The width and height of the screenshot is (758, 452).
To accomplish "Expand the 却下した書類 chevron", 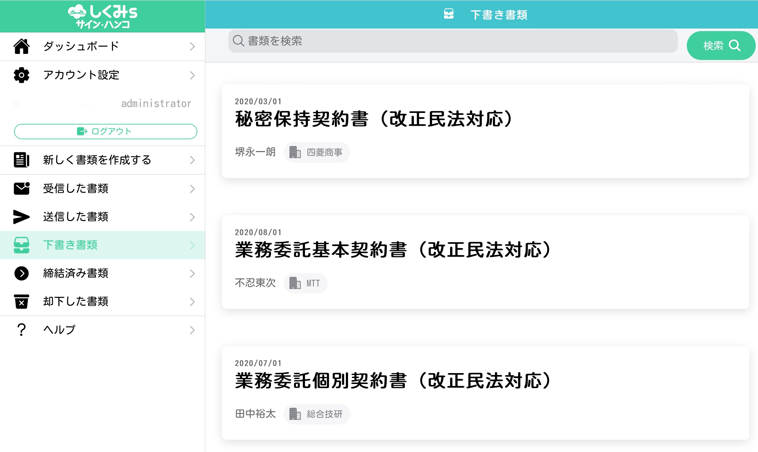I will pos(192,302).
